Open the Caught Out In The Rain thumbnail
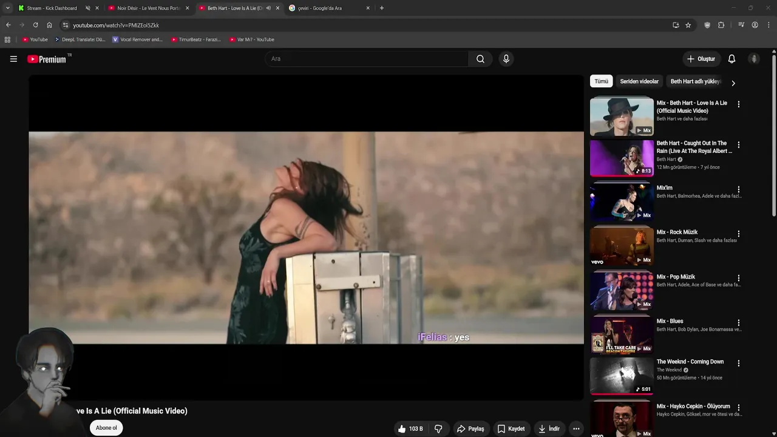 [622, 158]
